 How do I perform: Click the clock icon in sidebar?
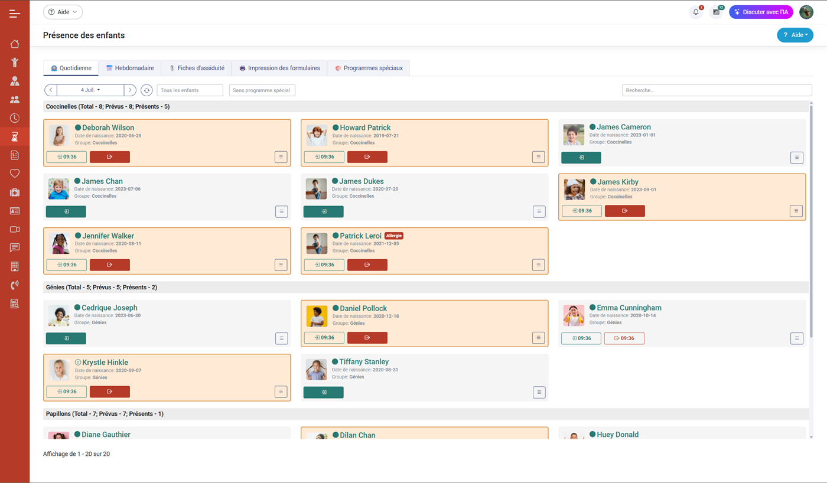point(15,118)
